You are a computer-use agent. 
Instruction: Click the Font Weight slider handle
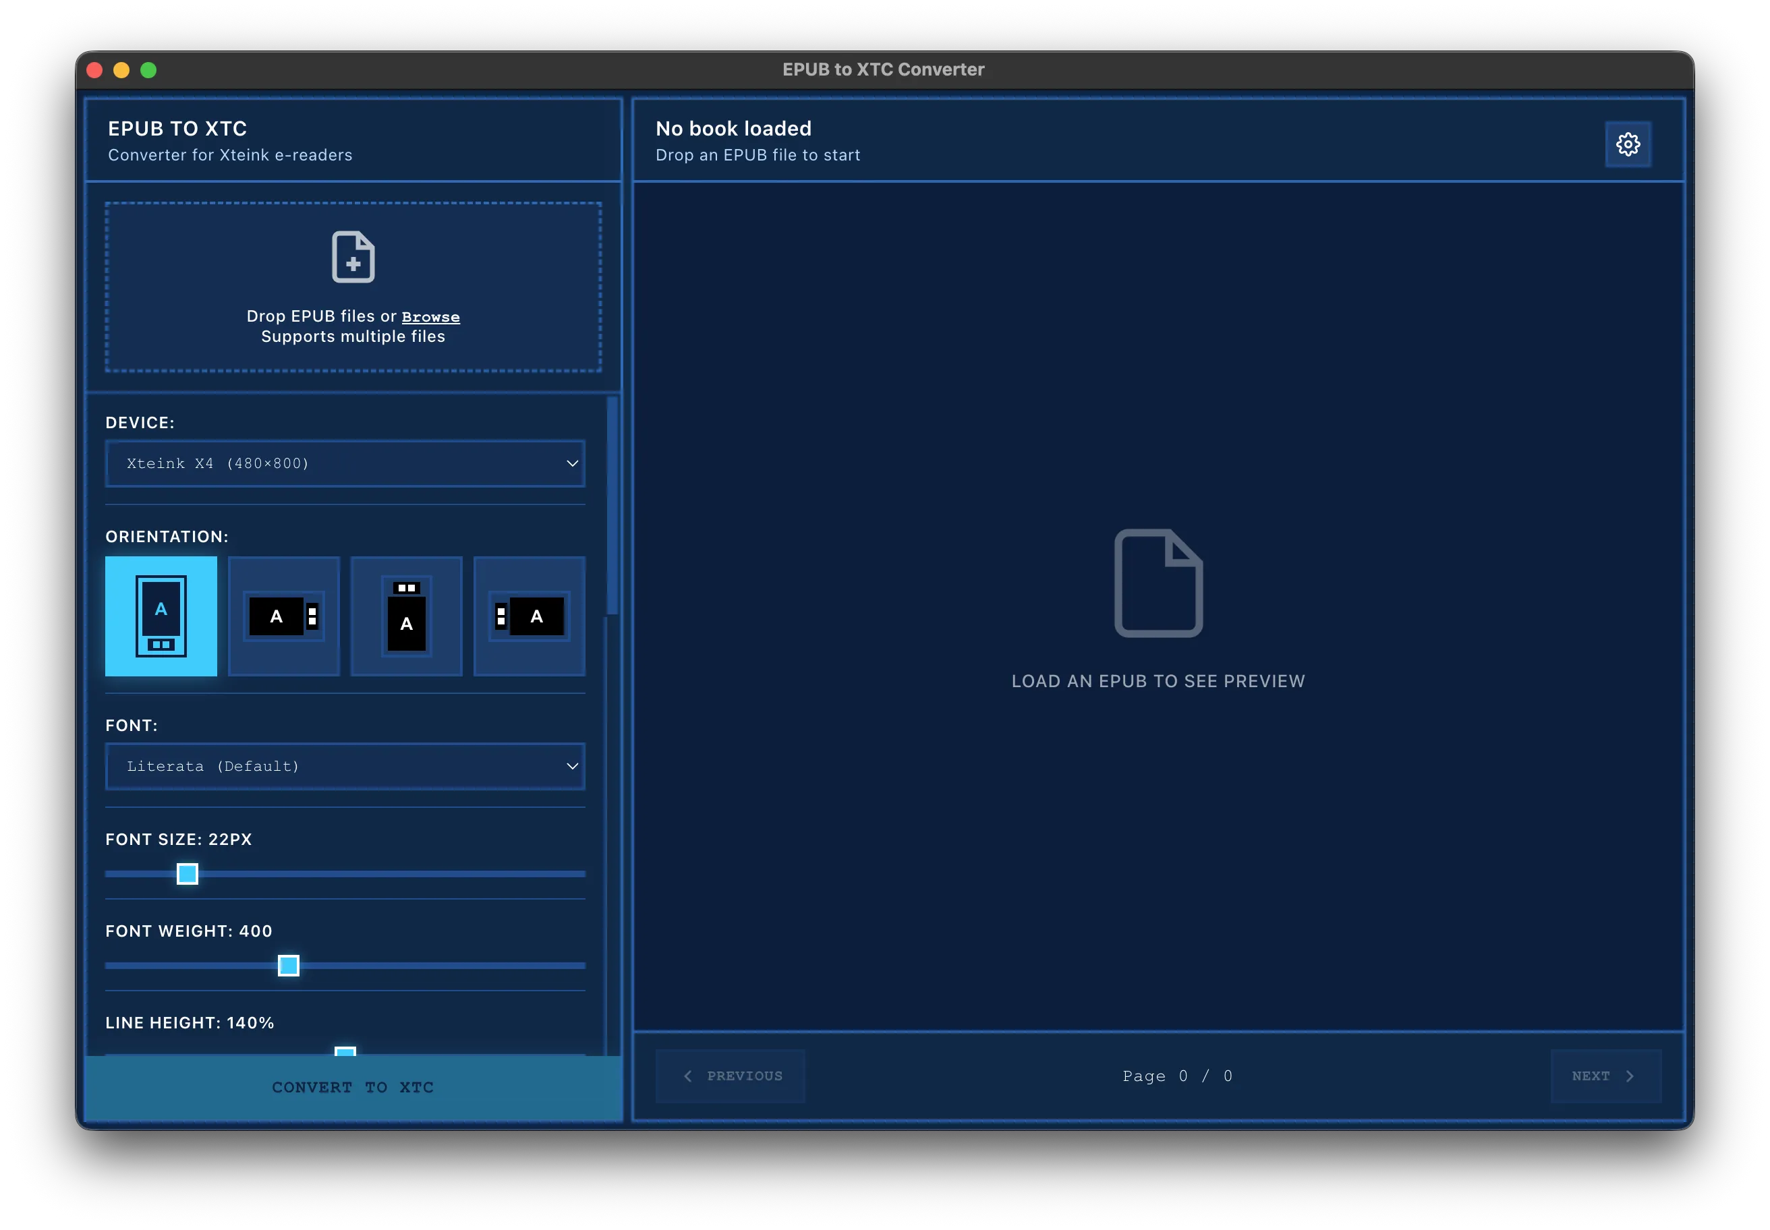(x=288, y=966)
